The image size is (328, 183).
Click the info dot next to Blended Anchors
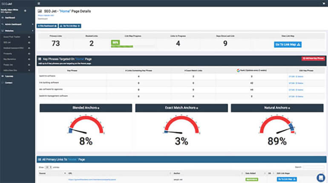(x=98, y=108)
